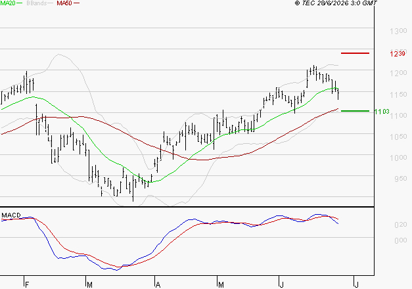
Task: Click the first M month axis marker
Action: click(89, 284)
